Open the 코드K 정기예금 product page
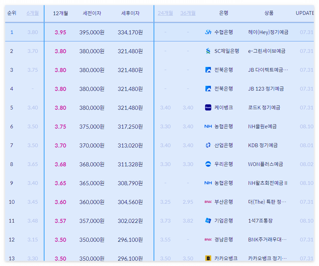This screenshot has width=319, height=266. pos(265,107)
